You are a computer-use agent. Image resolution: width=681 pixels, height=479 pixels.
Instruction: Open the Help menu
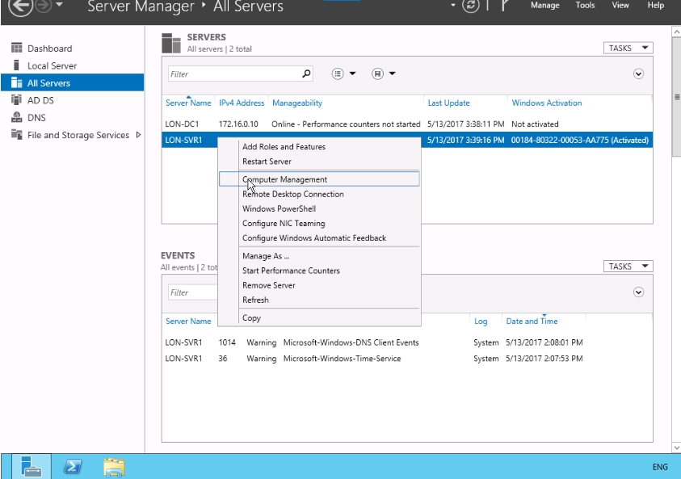tap(656, 5)
